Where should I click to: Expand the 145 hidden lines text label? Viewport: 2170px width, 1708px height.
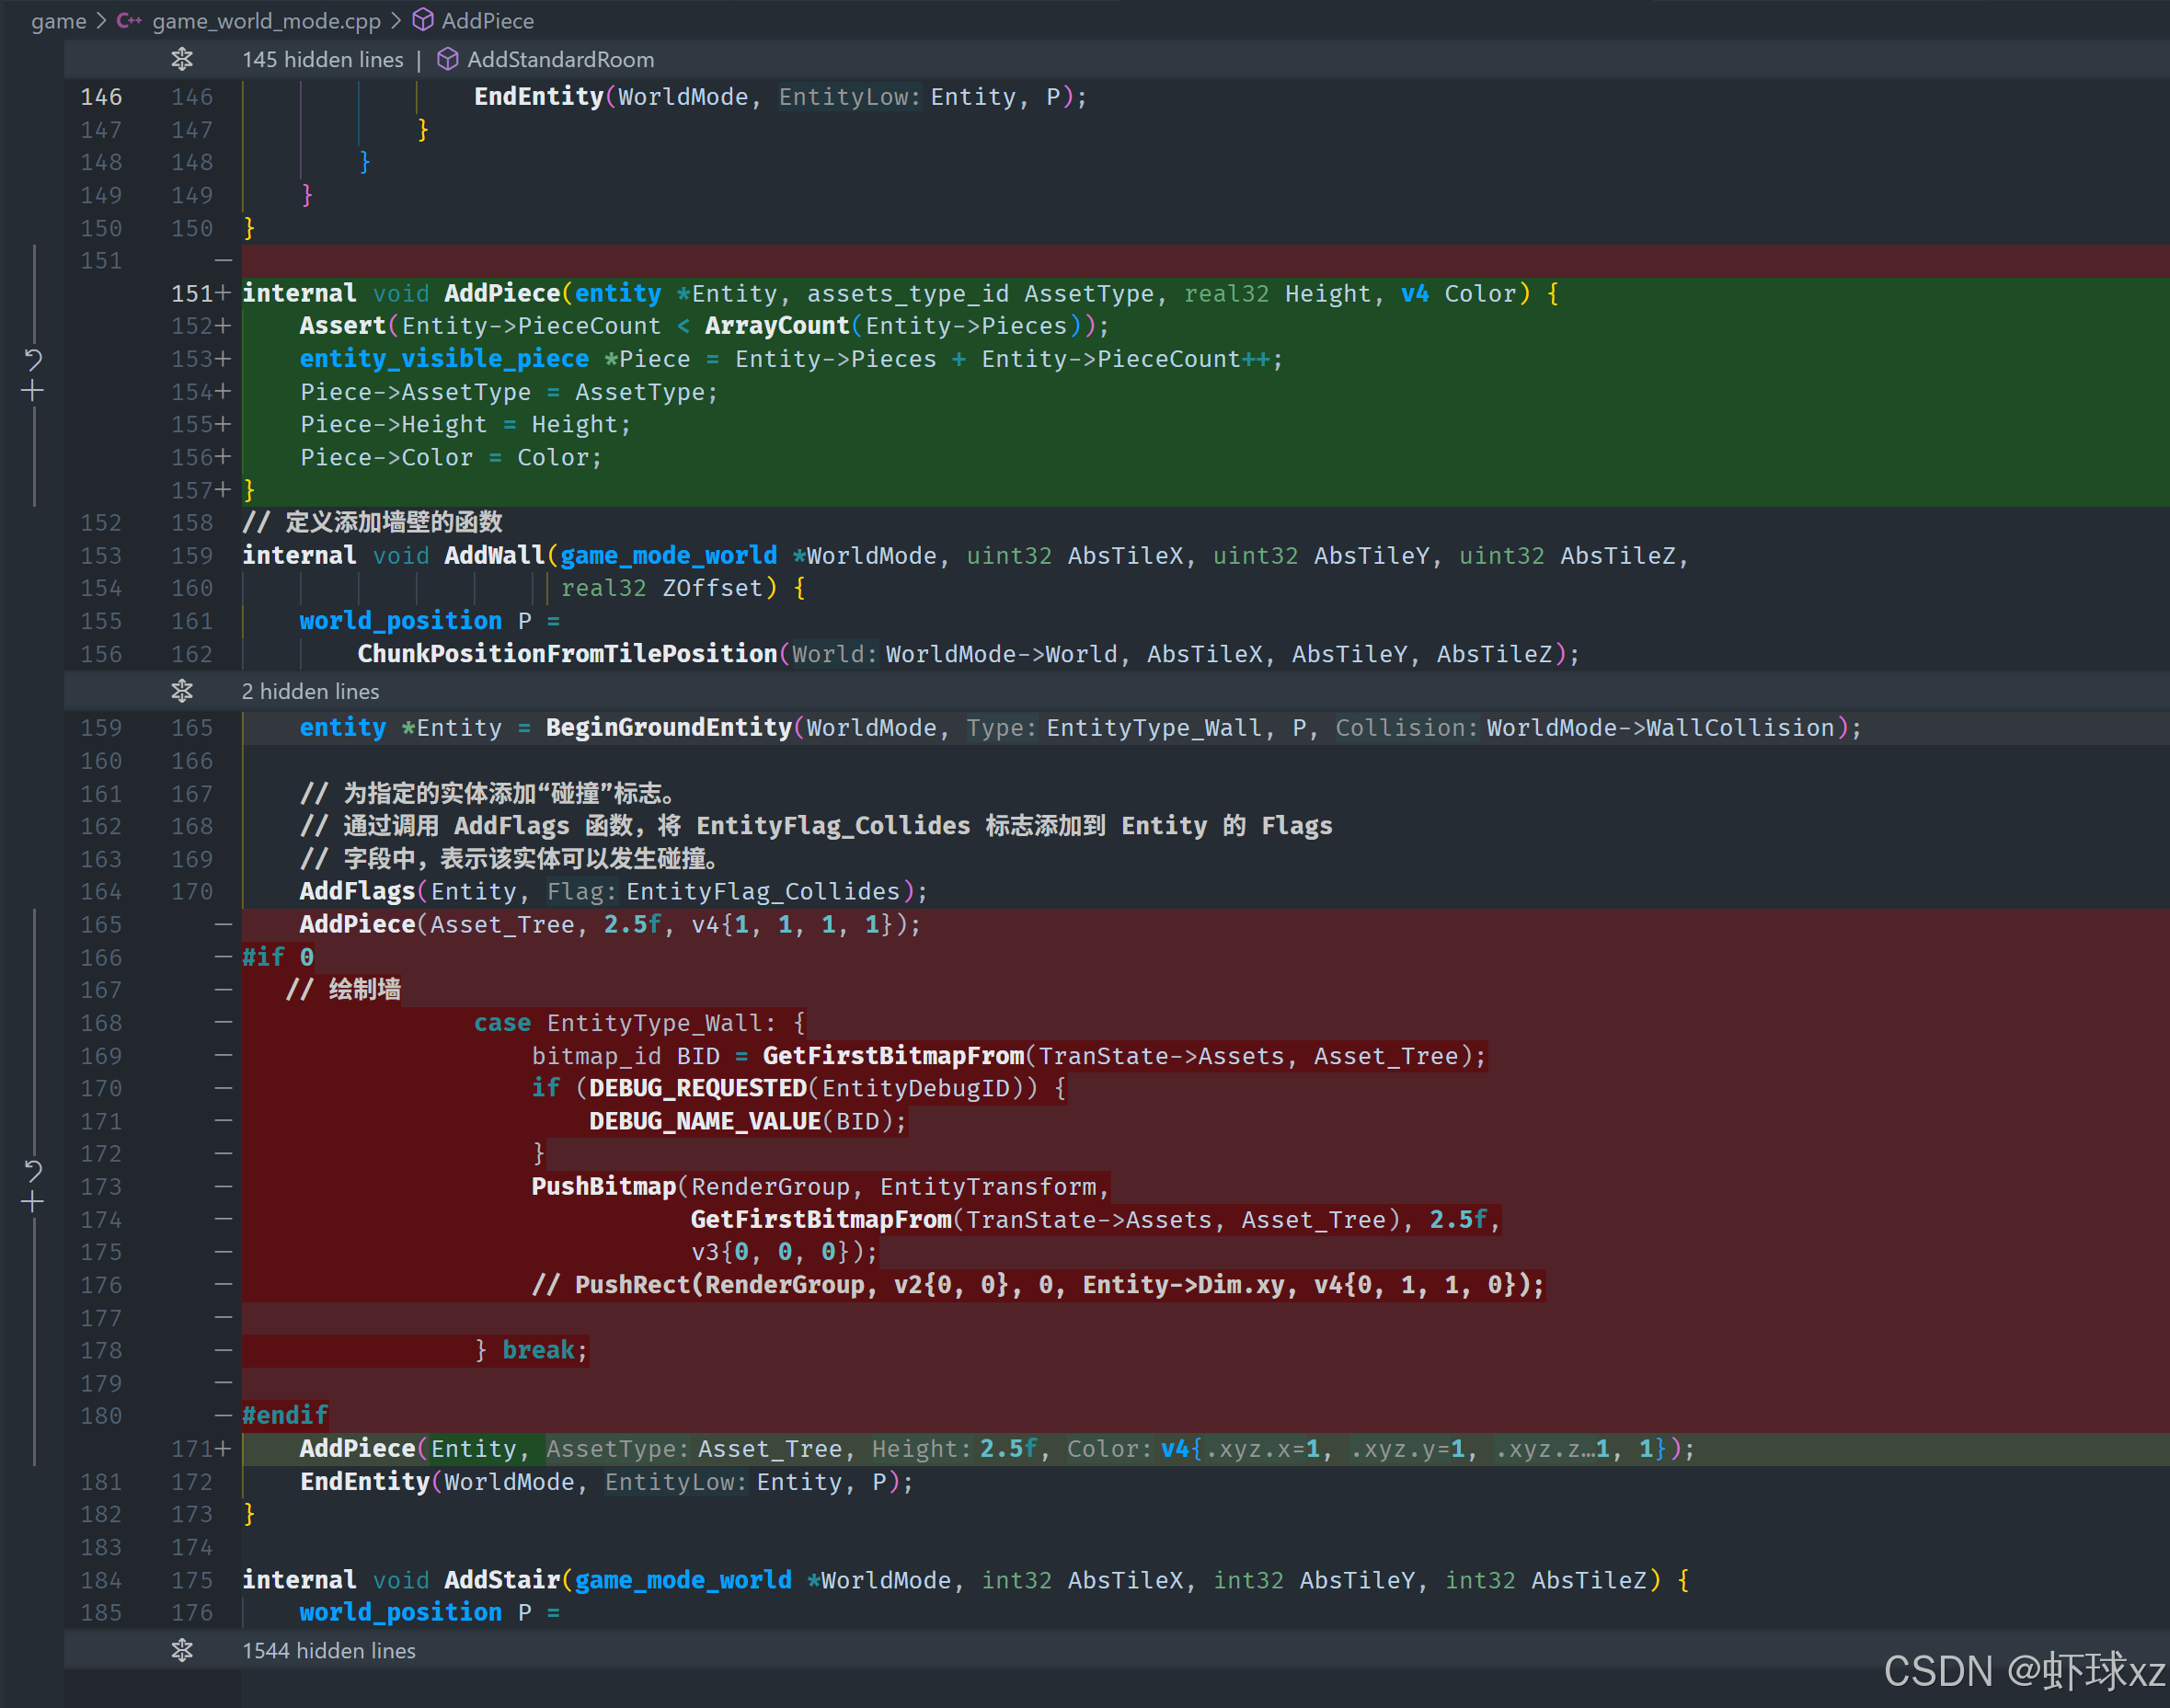coord(322,60)
